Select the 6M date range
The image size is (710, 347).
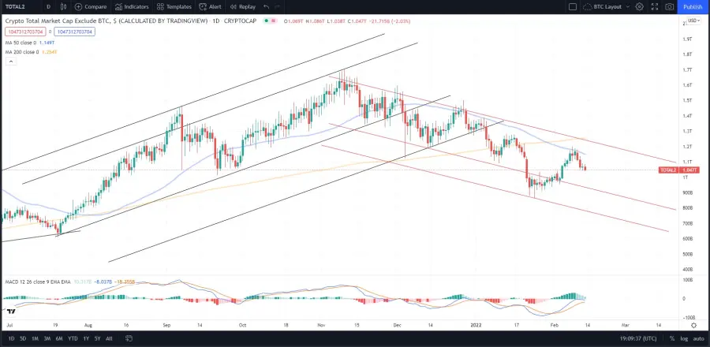coord(59,338)
